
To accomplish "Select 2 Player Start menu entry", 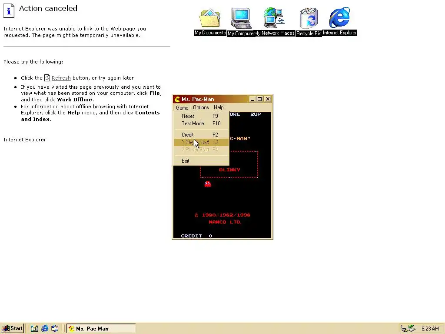I will 201,150.
